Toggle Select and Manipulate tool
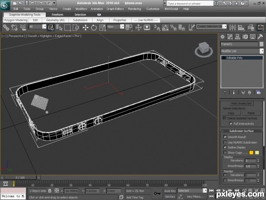 point(138,28)
